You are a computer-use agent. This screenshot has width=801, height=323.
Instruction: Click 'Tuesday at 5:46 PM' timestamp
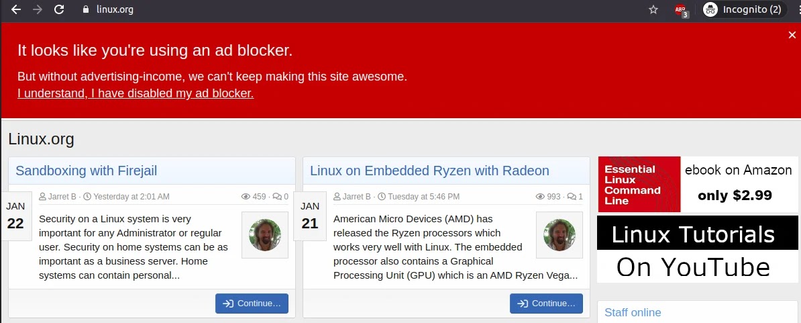pos(423,196)
